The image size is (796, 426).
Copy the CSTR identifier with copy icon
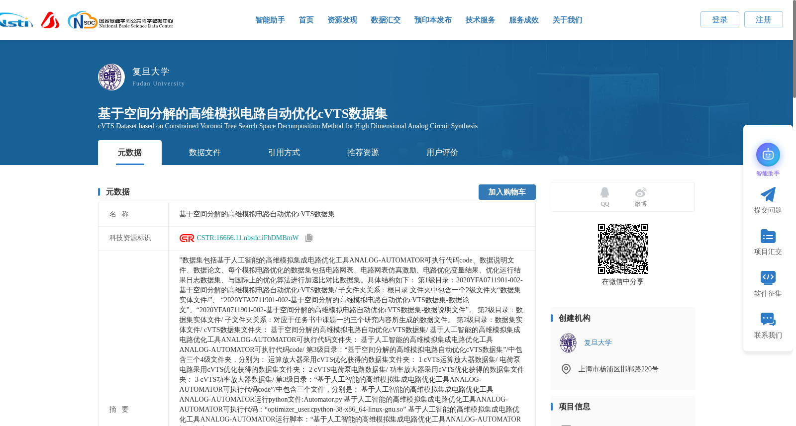tap(309, 238)
